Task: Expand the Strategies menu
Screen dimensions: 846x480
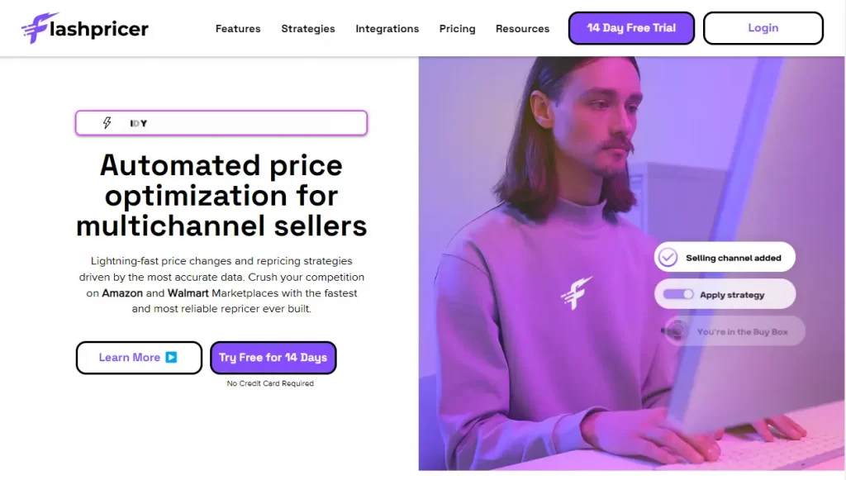Action: pyautogui.click(x=308, y=29)
